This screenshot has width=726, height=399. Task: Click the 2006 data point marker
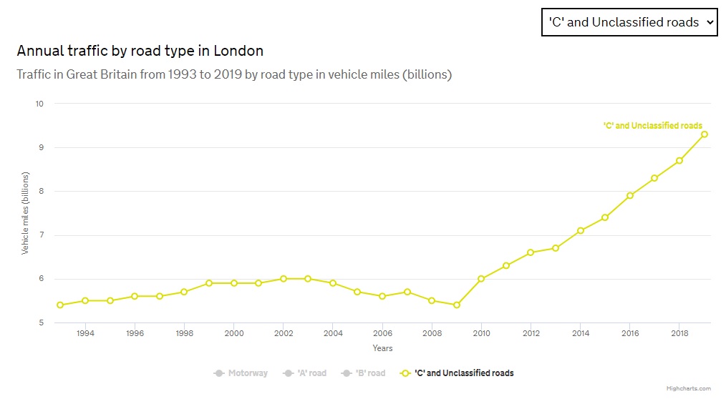[x=382, y=296]
